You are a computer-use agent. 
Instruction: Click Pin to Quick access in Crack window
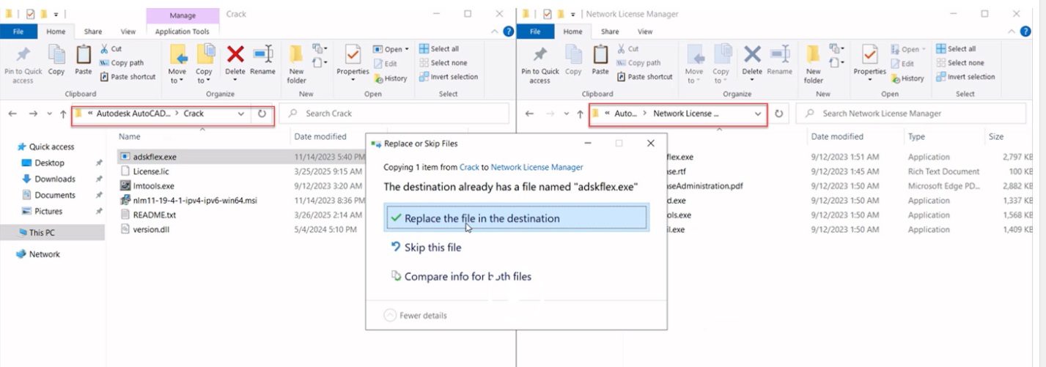coord(23,63)
